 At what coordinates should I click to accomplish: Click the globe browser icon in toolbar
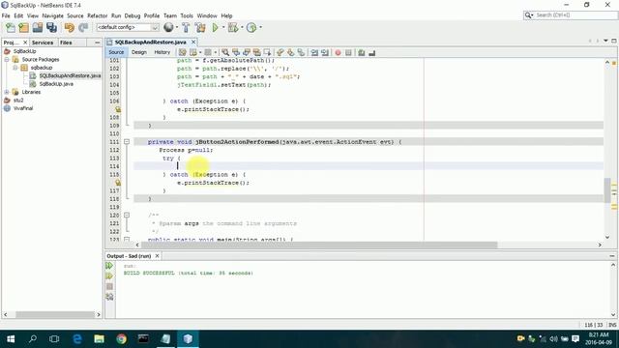point(168,27)
